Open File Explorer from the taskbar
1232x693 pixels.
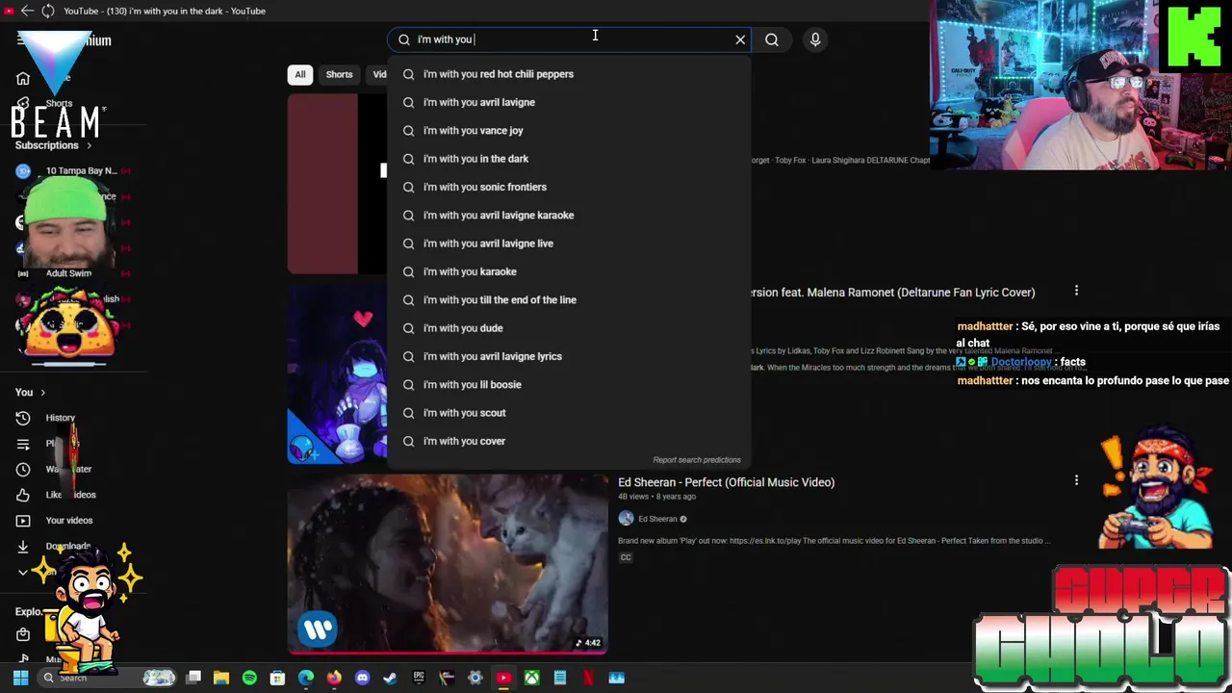pyautogui.click(x=221, y=678)
